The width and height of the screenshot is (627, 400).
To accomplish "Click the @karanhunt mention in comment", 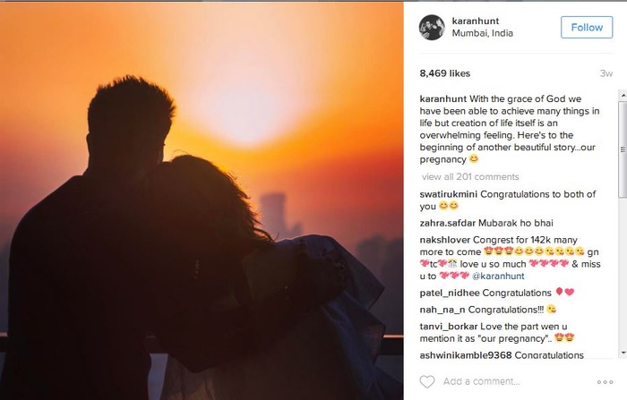I will click(x=498, y=277).
